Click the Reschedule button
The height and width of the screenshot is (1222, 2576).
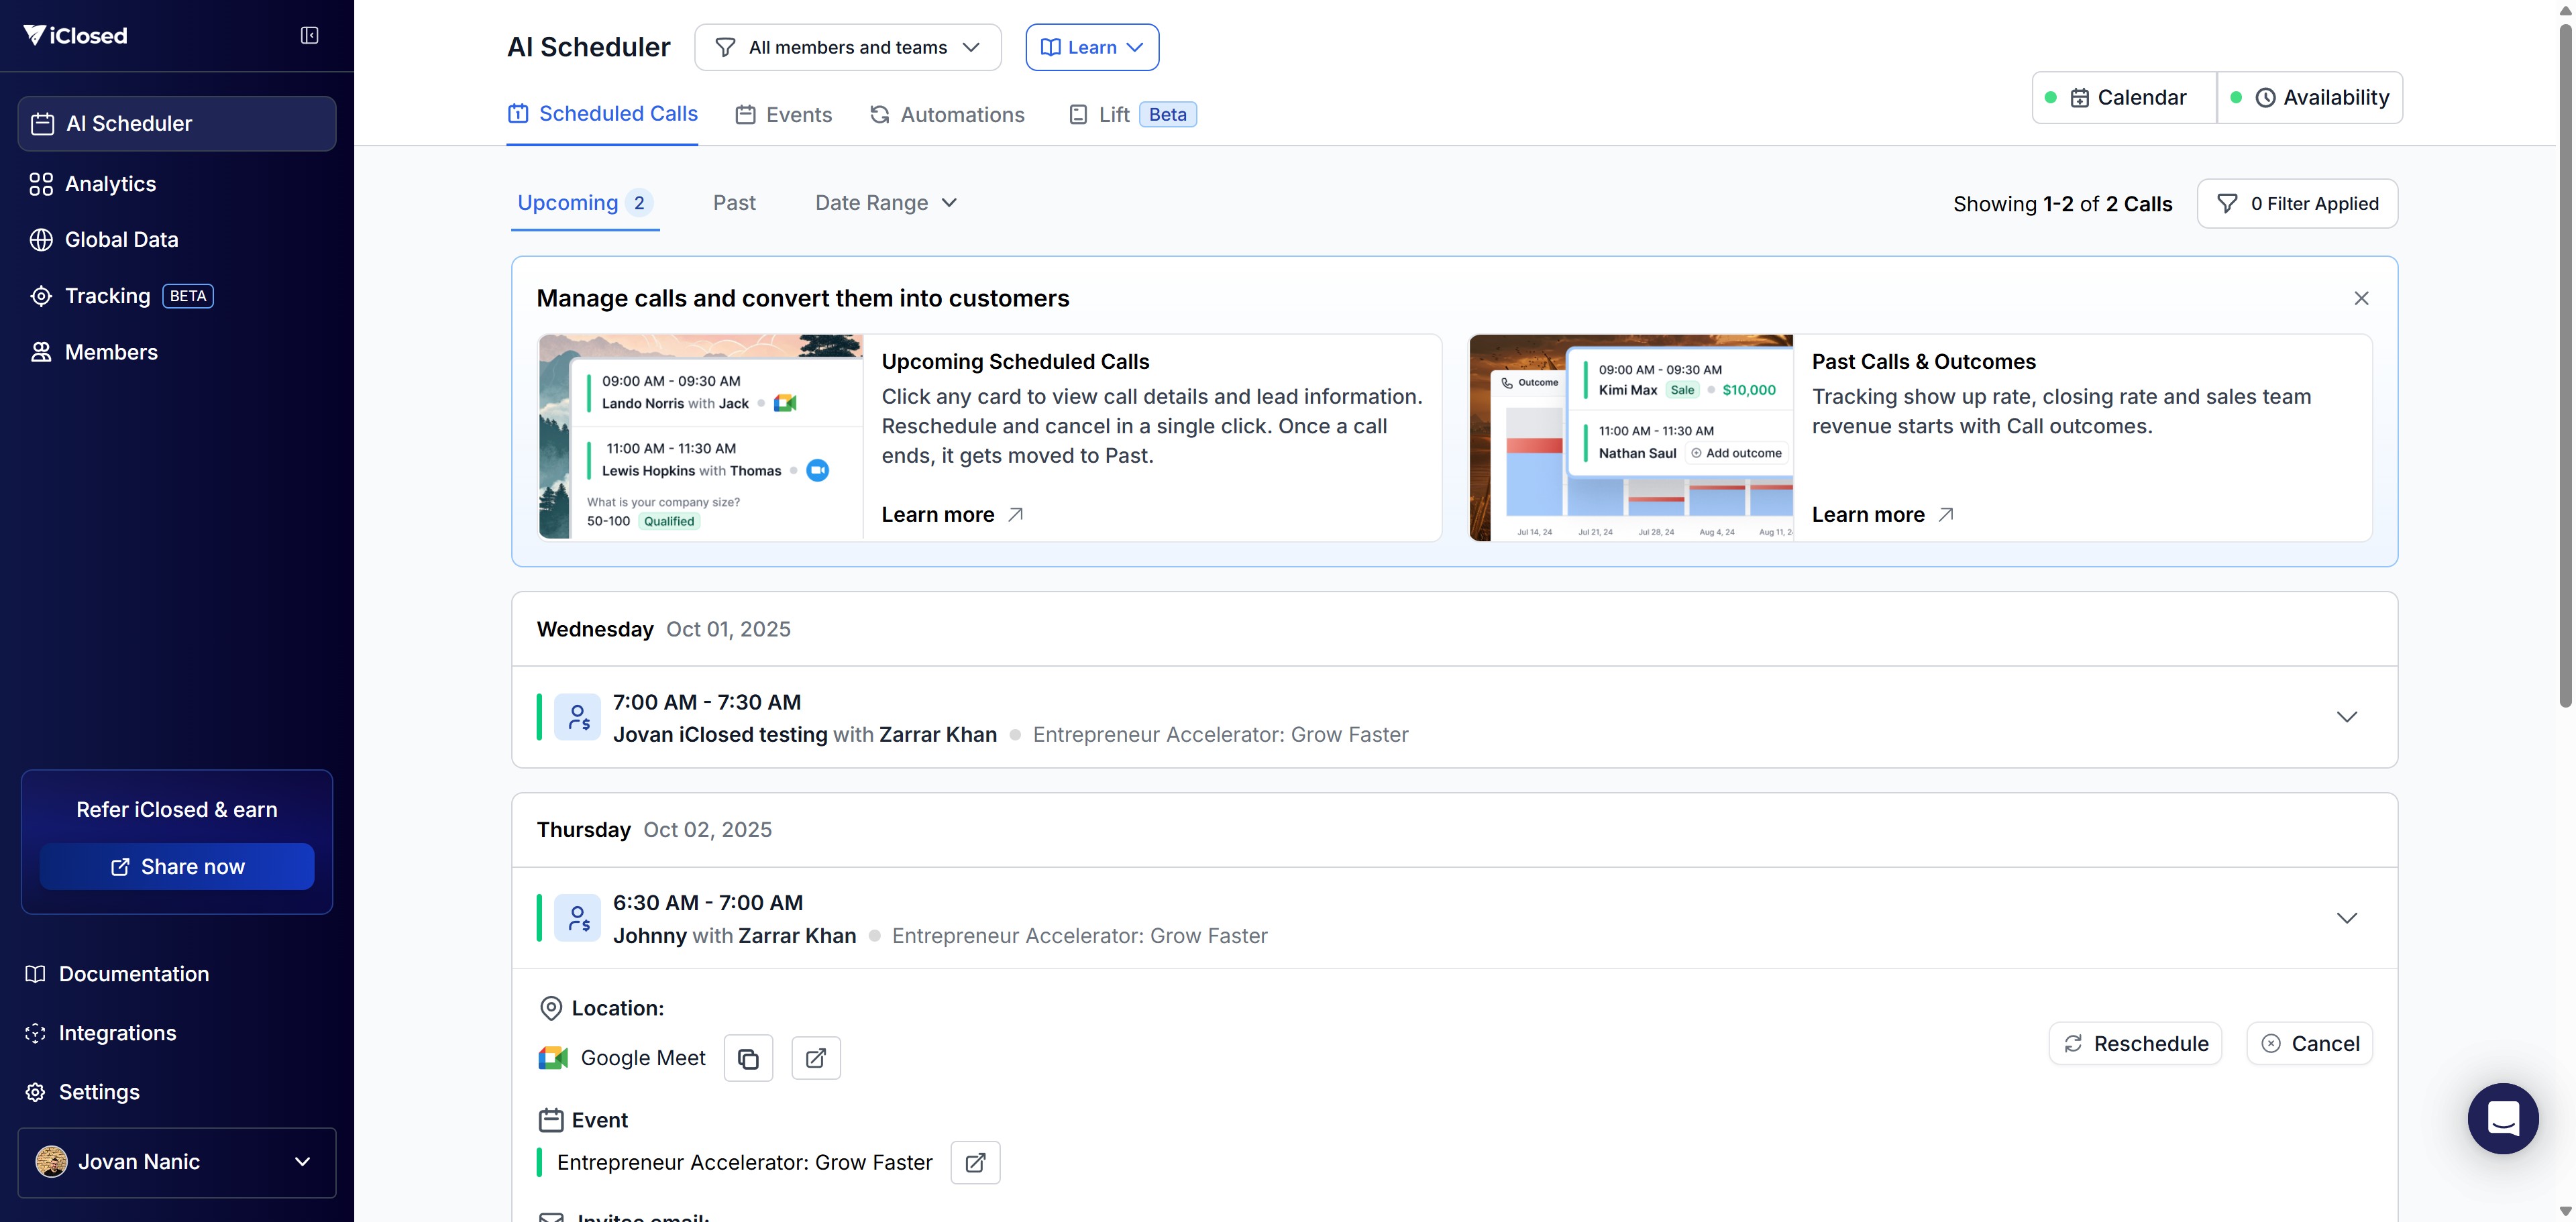point(2135,1043)
